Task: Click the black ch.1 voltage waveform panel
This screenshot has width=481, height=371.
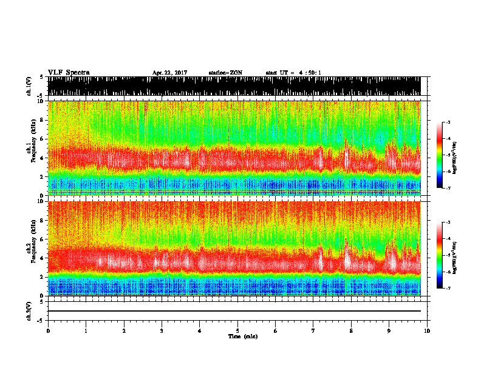Action: [234, 86]
